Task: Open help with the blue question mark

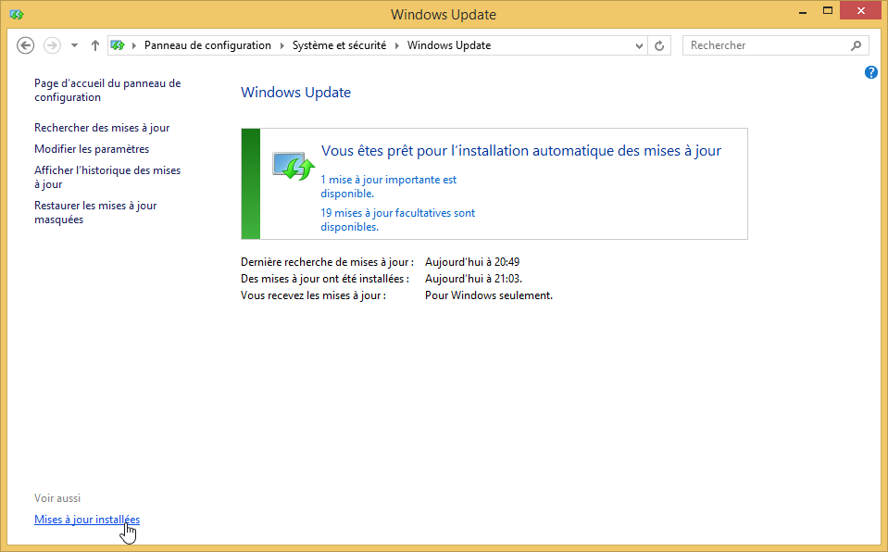Action: pos(871,72)
